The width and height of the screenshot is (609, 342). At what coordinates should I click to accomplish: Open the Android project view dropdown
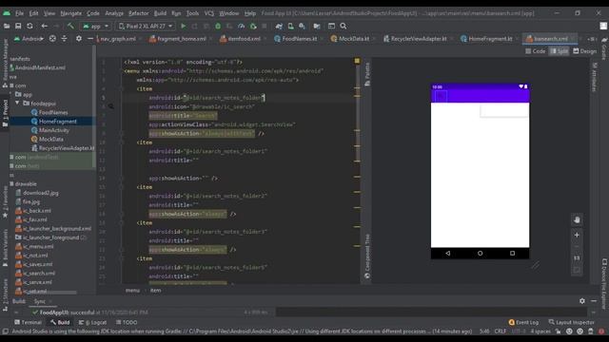29,38
